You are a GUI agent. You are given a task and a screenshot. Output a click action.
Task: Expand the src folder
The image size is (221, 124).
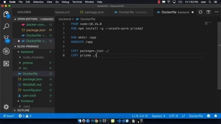pos(20,68)
